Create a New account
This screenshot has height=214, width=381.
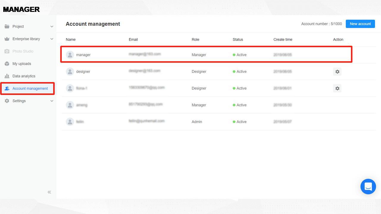(x=360, y=24)
